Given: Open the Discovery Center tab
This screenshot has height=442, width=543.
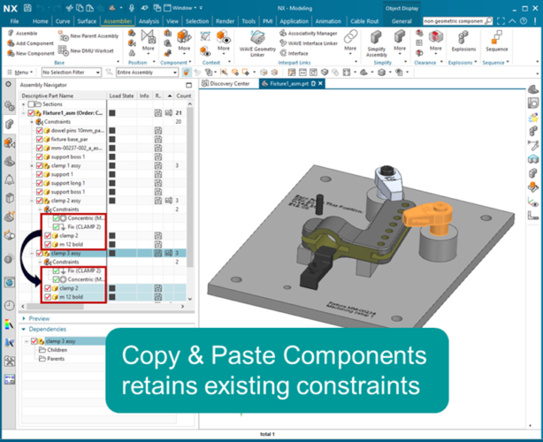Looking at the screenshot, I should coord(230,83).
